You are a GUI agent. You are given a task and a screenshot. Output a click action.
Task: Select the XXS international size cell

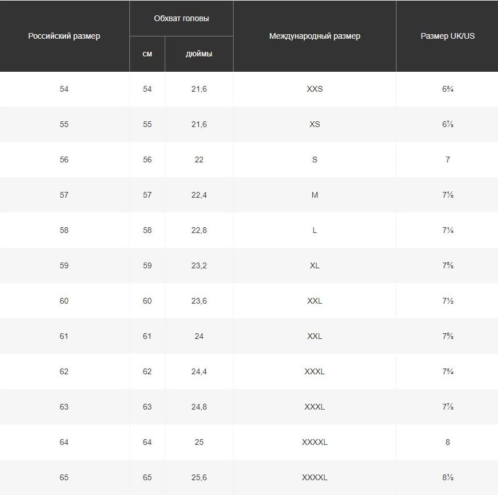click(x=315, y=89)
